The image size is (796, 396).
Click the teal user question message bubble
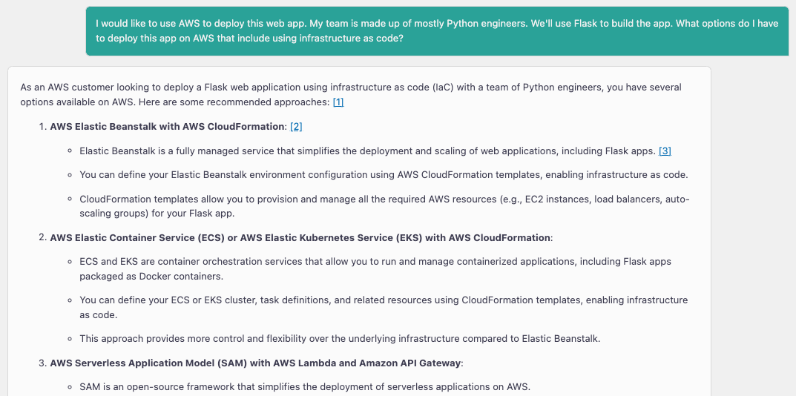[437, 30]
